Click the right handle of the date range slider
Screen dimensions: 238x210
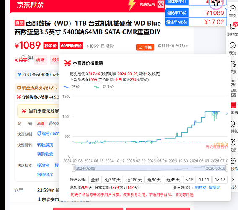(227, 168)
